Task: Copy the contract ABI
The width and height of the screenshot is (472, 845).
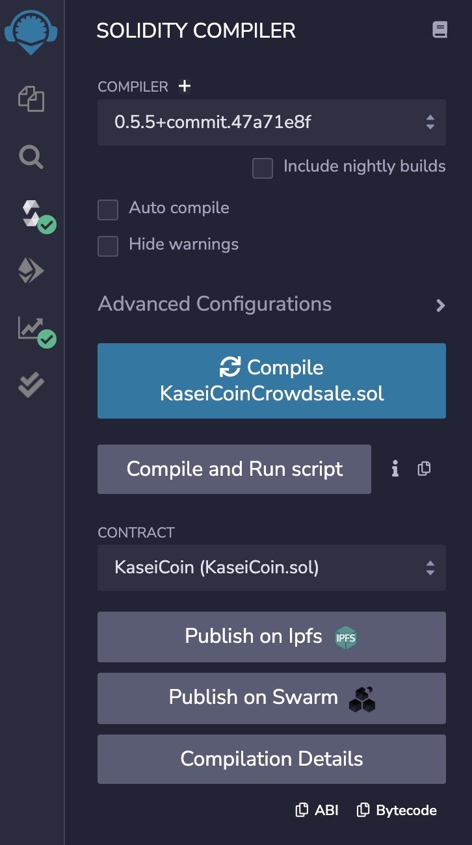Action: (316, 810)
